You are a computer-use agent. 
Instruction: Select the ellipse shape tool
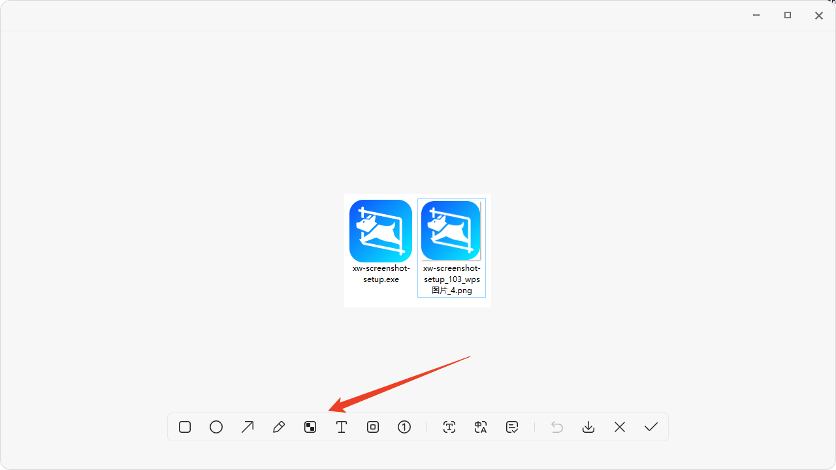point(216,427)
